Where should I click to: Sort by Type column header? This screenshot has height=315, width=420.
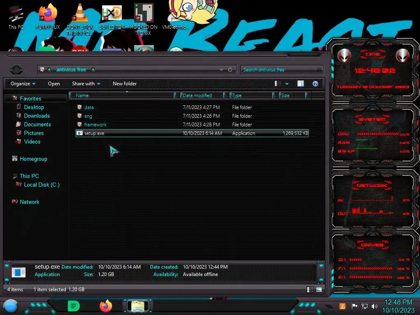(x=251, y=95)
